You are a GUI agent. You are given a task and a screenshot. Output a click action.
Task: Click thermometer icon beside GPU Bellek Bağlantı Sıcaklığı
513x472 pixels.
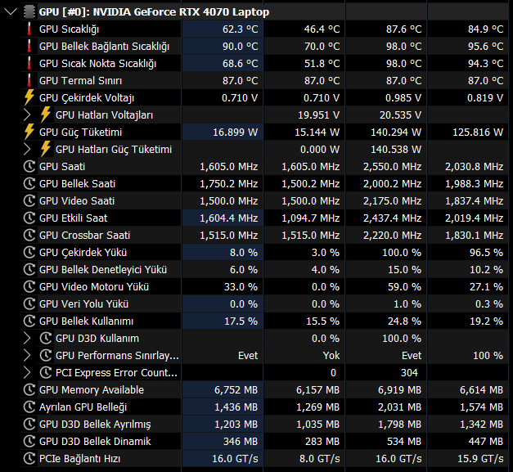click(x=29, y=46)
